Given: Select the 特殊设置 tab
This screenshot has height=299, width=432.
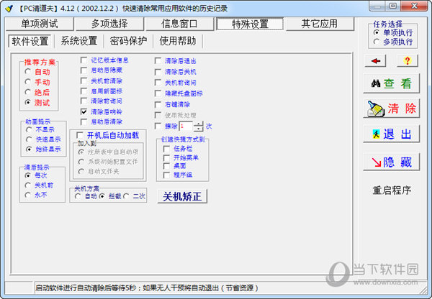Looking at the screenshot, I should tap(250, 24).
